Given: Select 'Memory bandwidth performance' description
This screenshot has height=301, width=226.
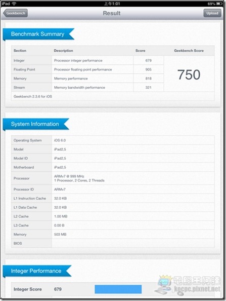Looking at the screenshot, I should 79,88.
